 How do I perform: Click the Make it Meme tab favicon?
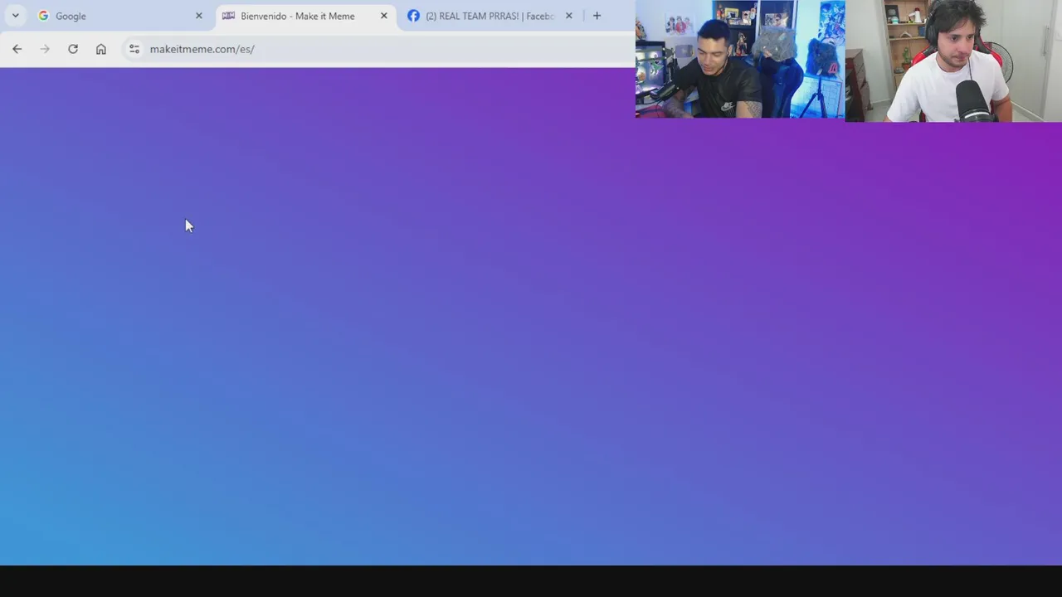click(x=228, y=16)
